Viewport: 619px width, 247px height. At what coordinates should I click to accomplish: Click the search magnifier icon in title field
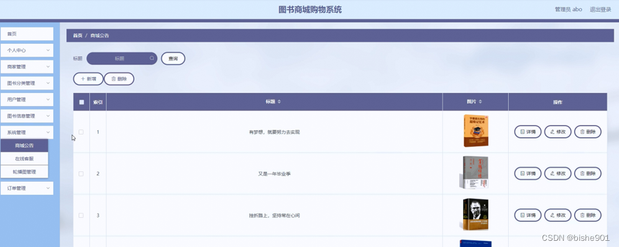tap(152, 58)
